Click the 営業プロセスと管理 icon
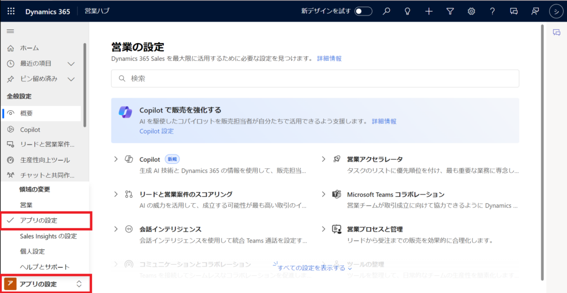The width and height of the screenshot is (567, 293). point(336,229)
